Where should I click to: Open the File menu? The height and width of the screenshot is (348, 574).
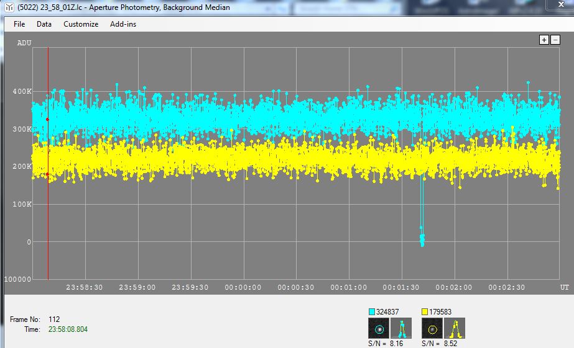coord(19,24)
